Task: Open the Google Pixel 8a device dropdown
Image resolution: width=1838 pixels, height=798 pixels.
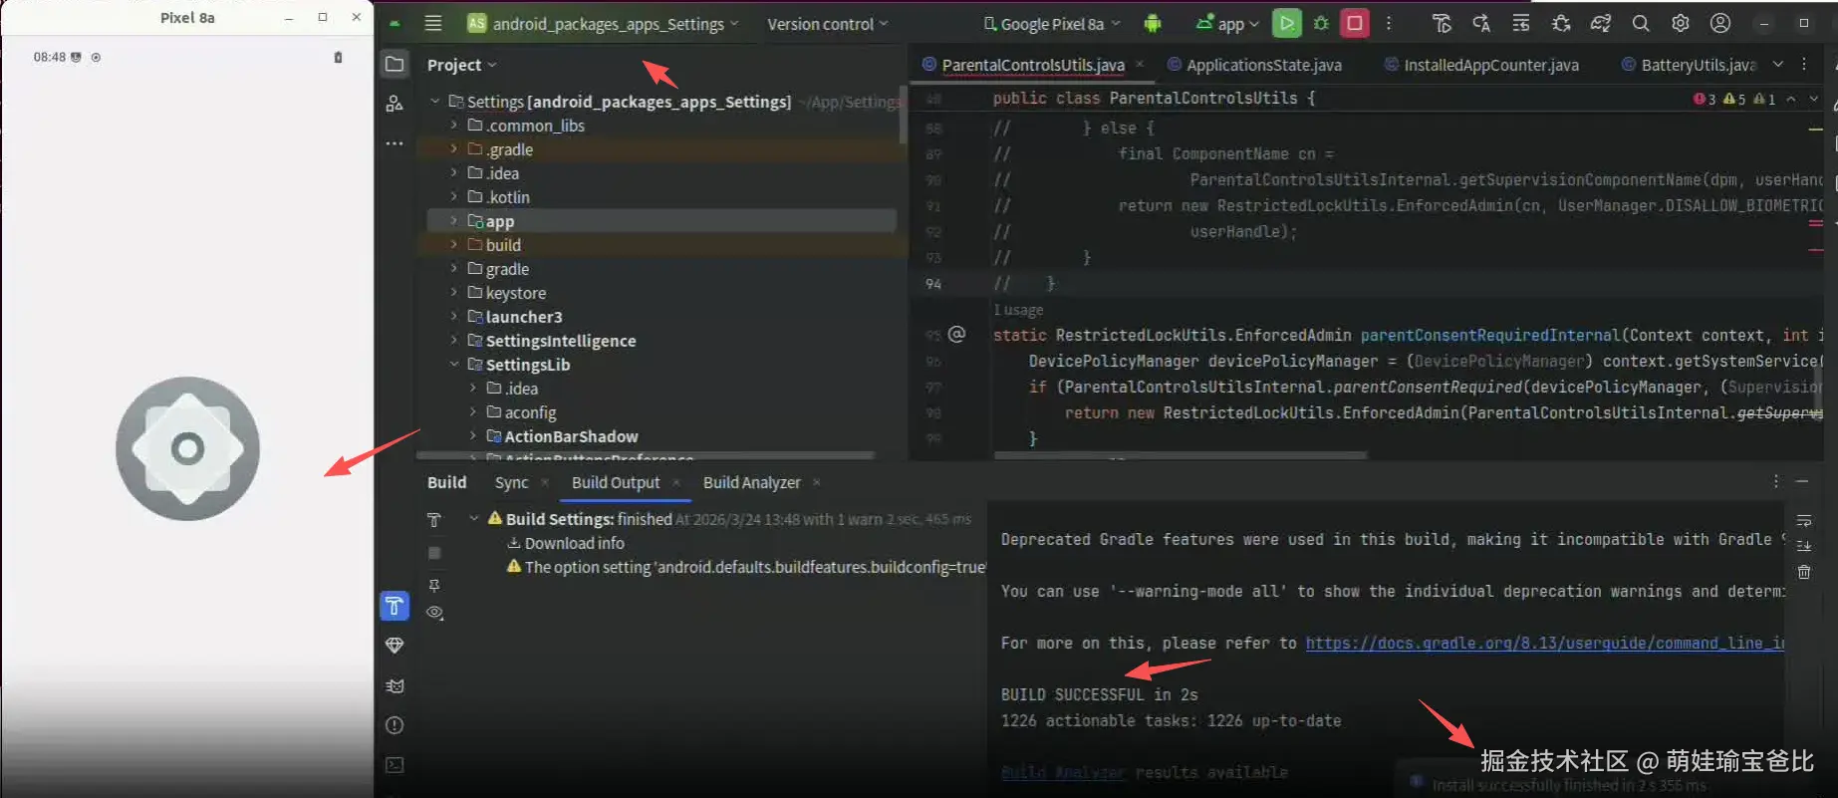Action: coord(1051,24)
